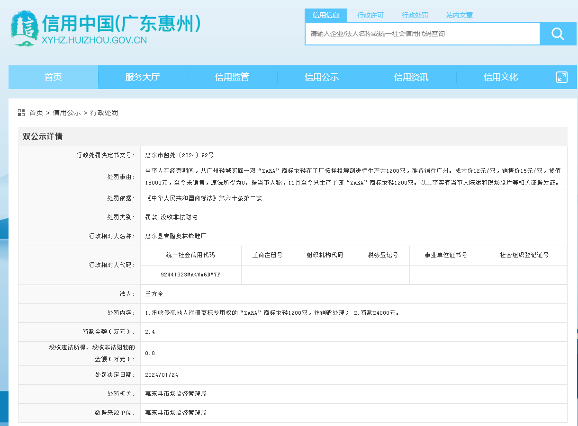Switch to the 行政处罚 search tab
This screenshot has width=578, height=426.
[415, 15]
